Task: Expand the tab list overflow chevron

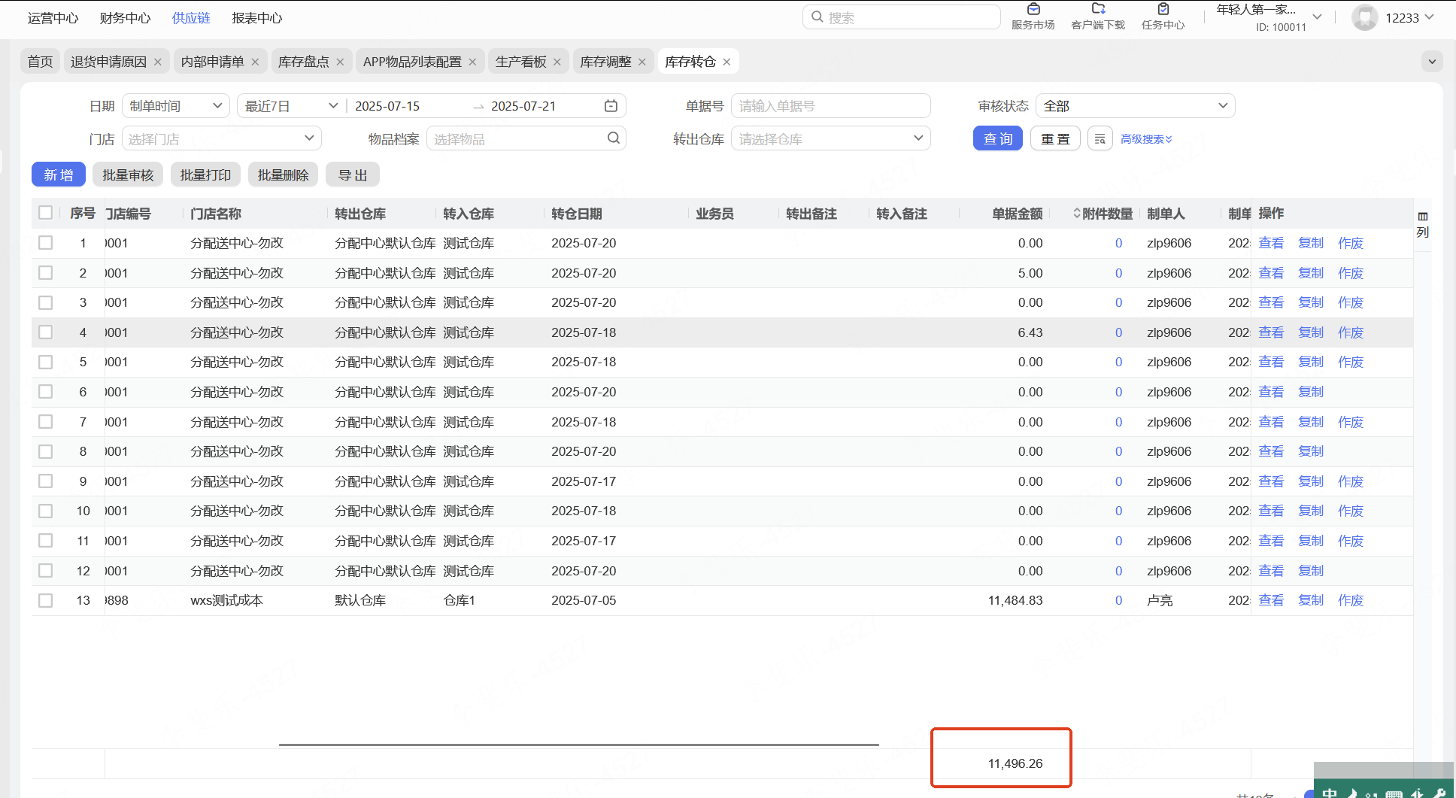Action: coord(1432,62)
